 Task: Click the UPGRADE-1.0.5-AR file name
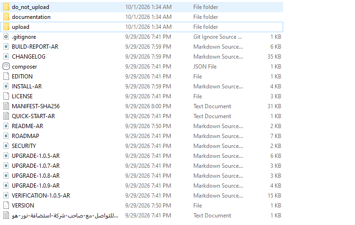[36, 156]
